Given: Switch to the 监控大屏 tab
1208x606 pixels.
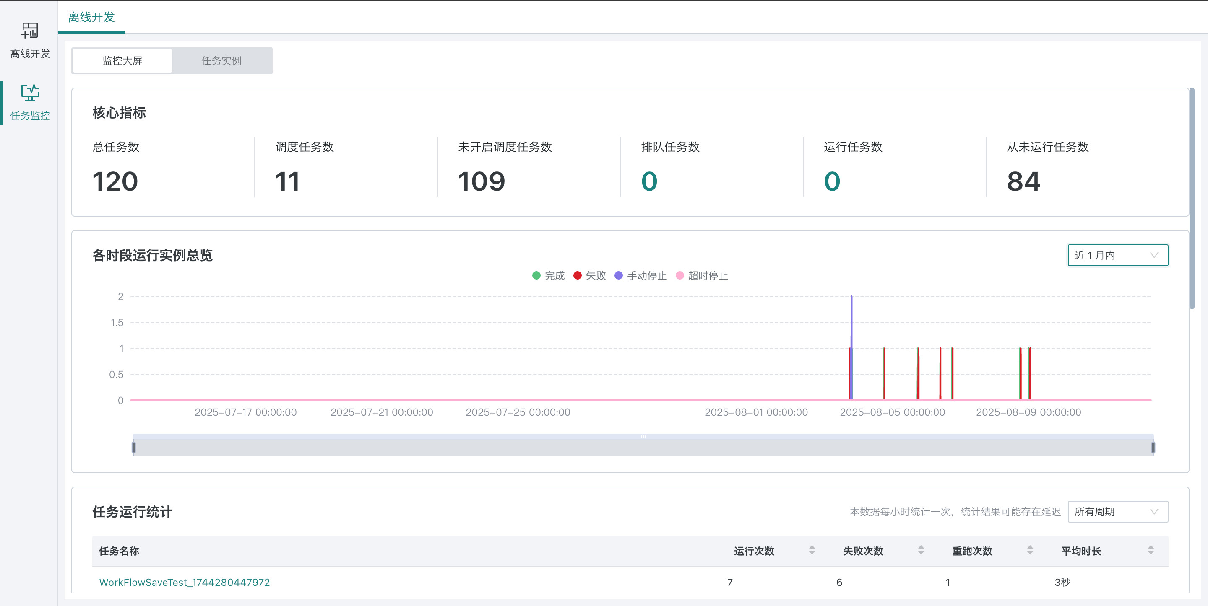Looking at the screenshot, I should tap(122, 61).
